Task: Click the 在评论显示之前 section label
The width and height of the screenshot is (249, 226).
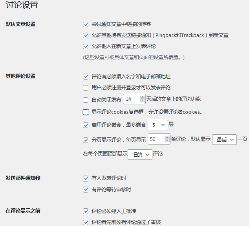Action: pos(23,211)
